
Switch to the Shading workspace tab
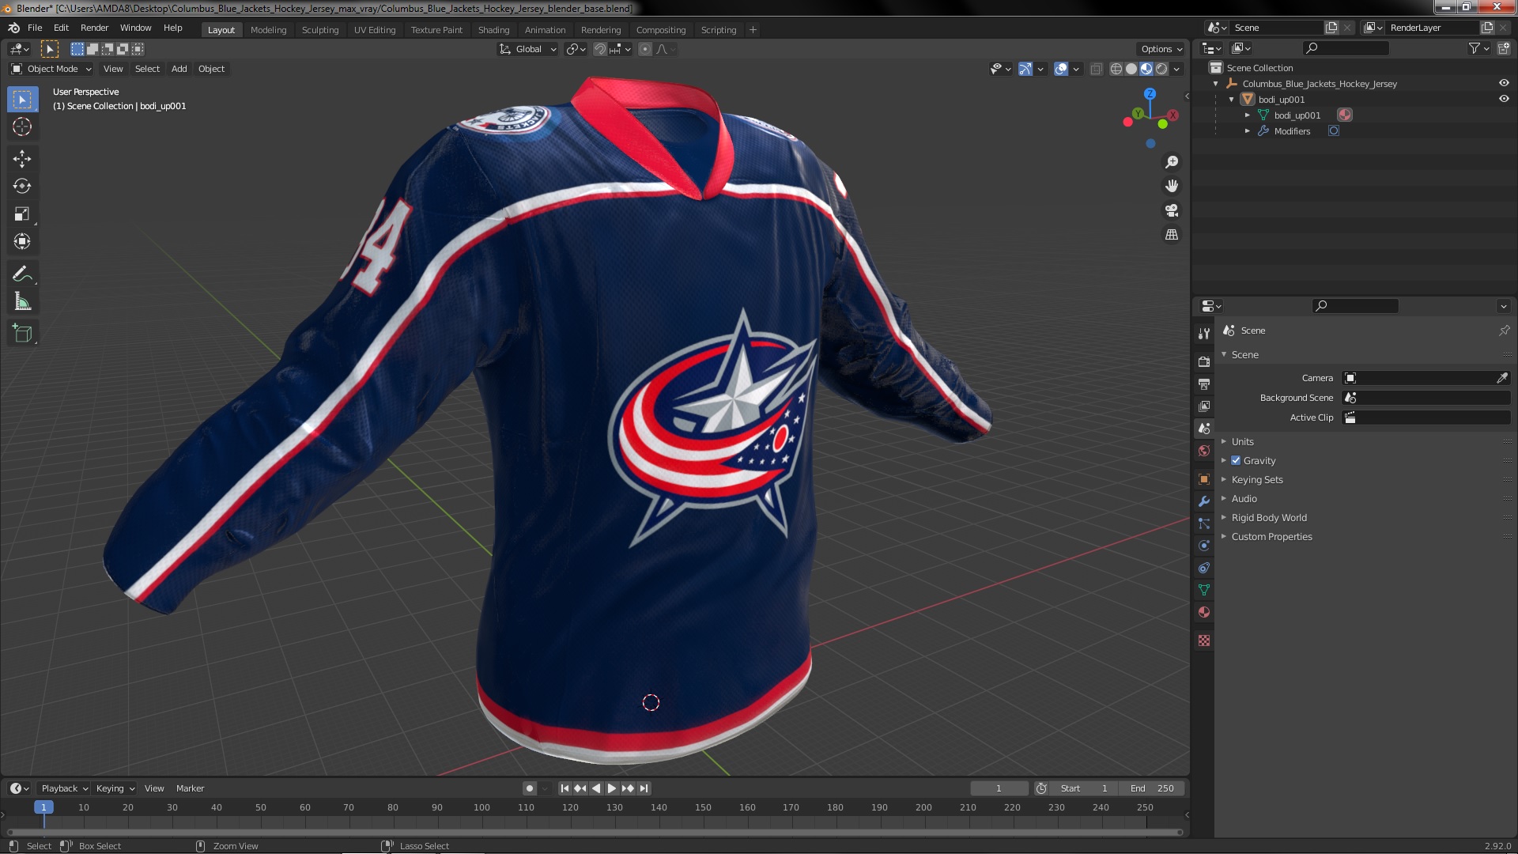tap(493, 30)
